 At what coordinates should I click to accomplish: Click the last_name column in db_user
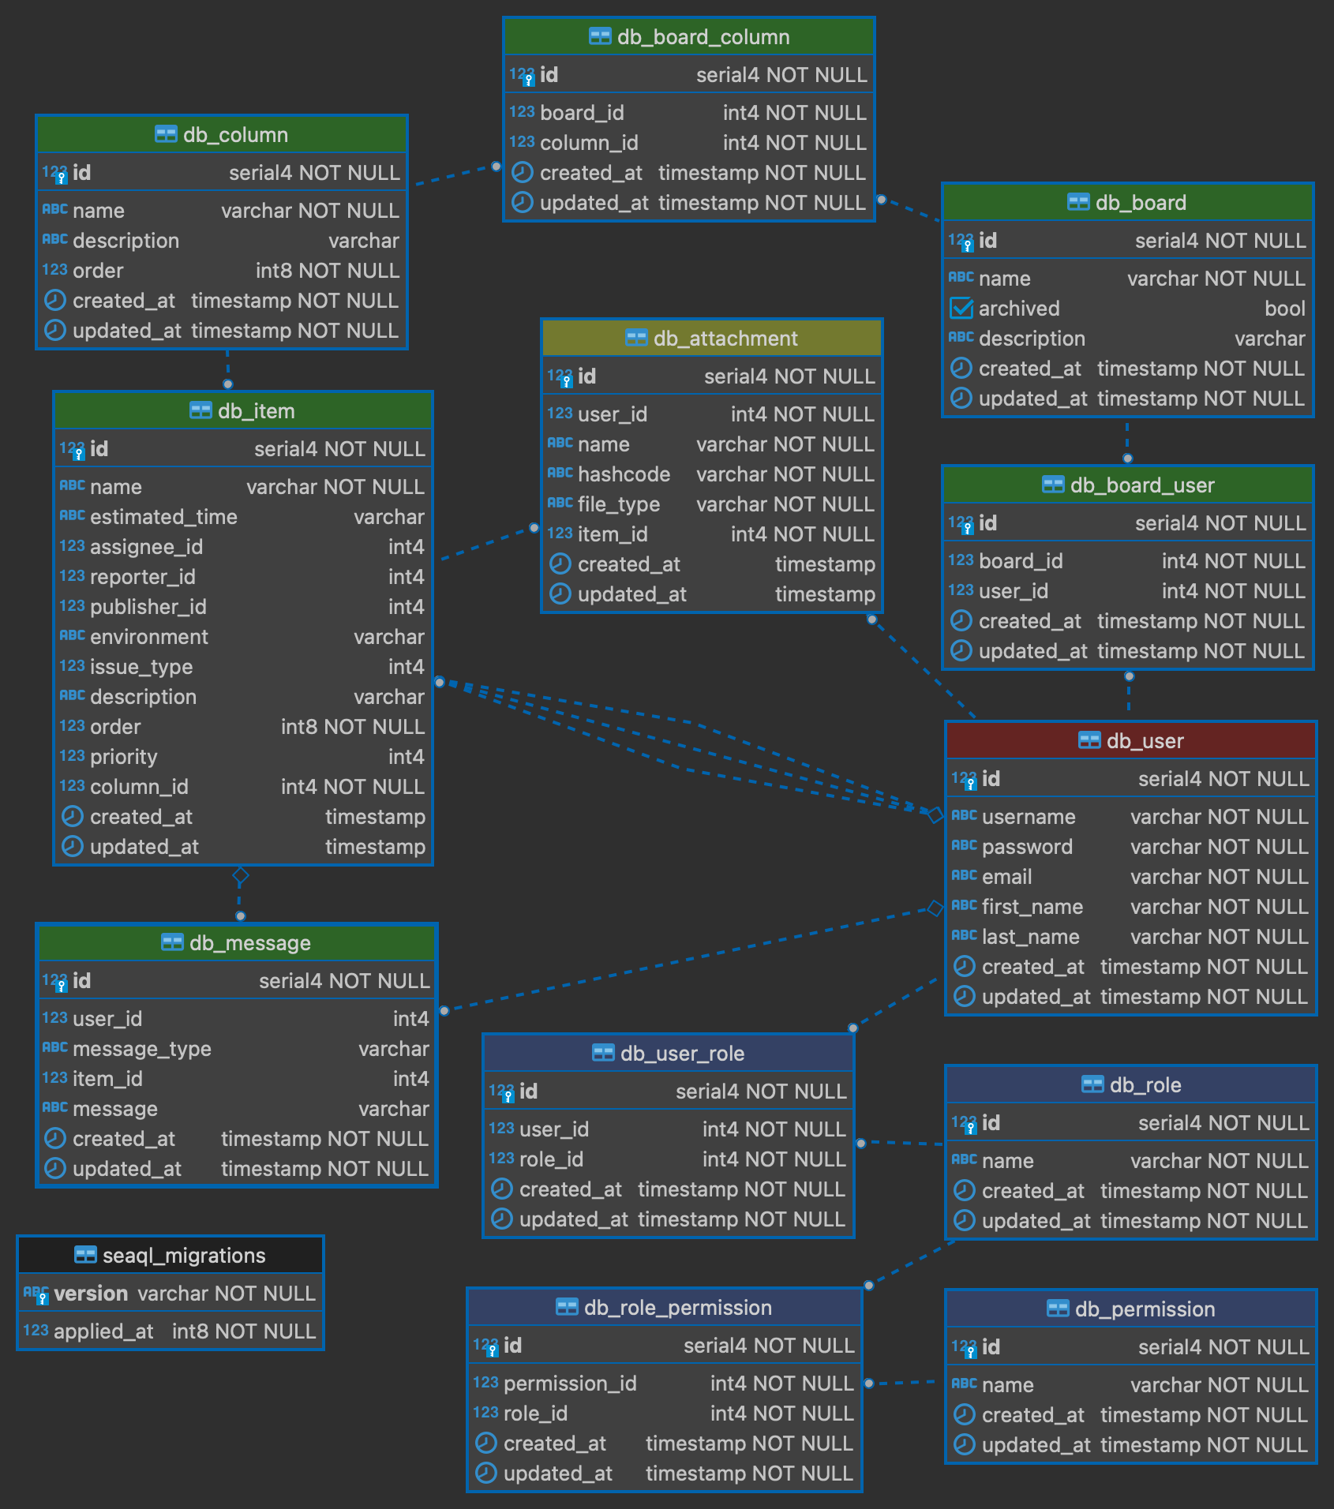1131,937
